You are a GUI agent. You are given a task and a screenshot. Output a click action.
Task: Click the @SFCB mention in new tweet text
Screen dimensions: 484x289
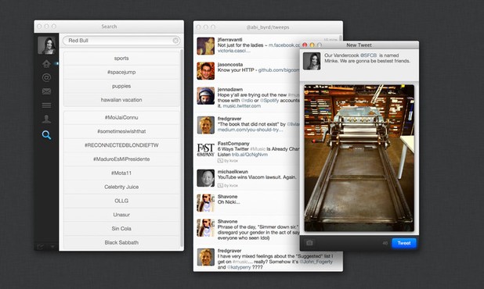pos(368,55)
